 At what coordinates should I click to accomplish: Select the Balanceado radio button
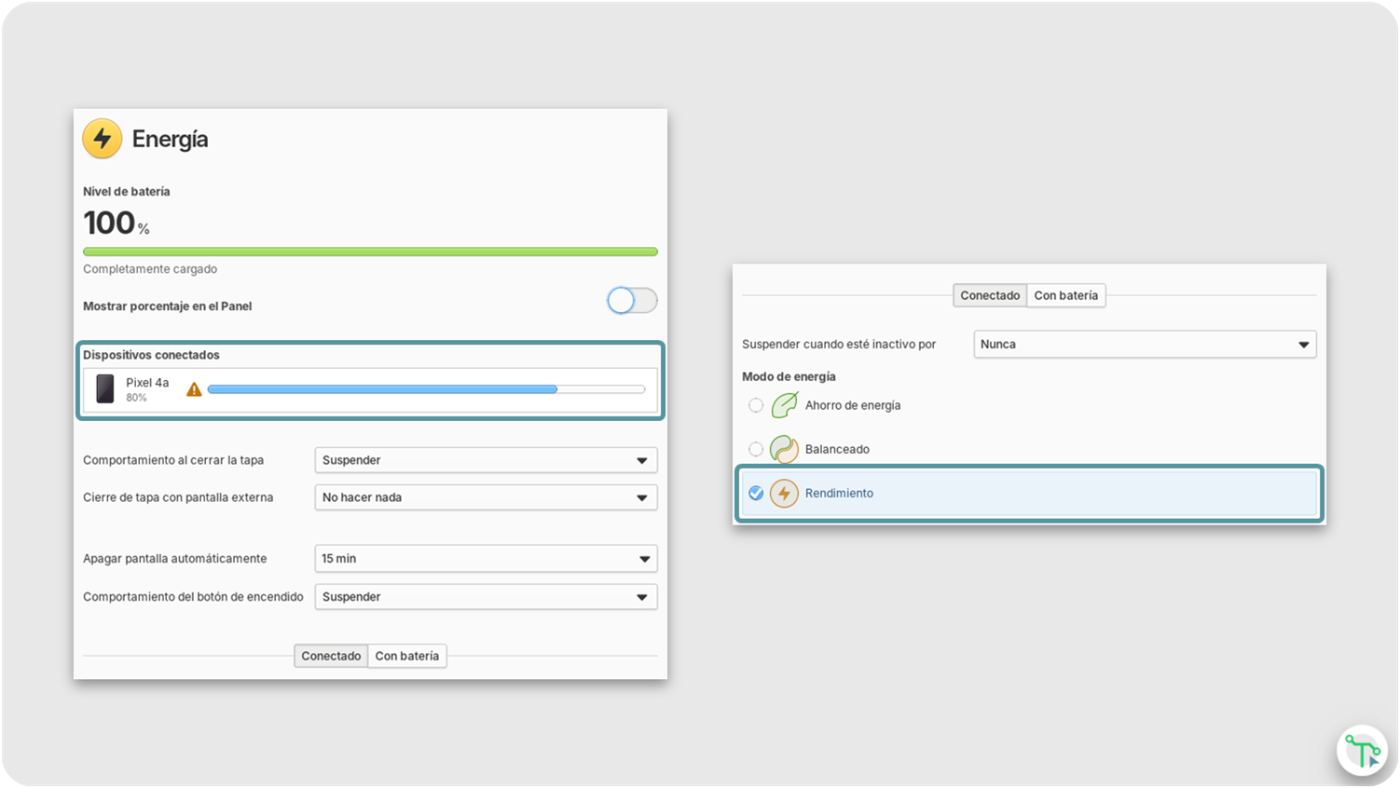(x=756, y=448)
